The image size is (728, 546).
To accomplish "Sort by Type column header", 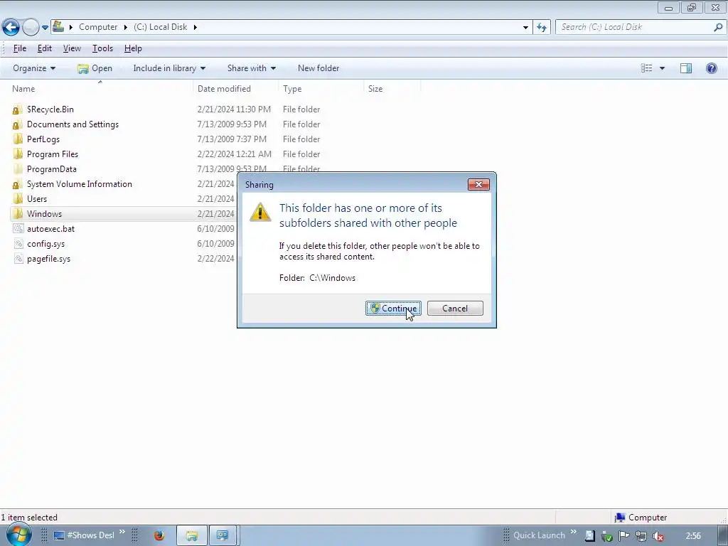I will [x=321, y=89].
